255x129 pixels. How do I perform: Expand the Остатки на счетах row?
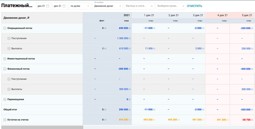click(5, 120)
